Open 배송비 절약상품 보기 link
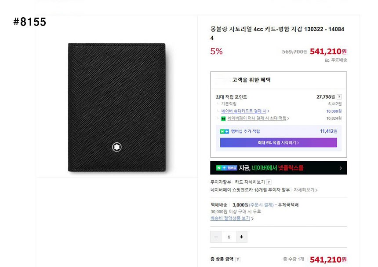 click(x=232, y=218)
